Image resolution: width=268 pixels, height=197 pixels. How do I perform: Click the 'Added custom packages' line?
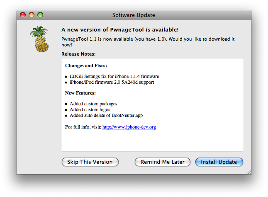coord(93,104)
